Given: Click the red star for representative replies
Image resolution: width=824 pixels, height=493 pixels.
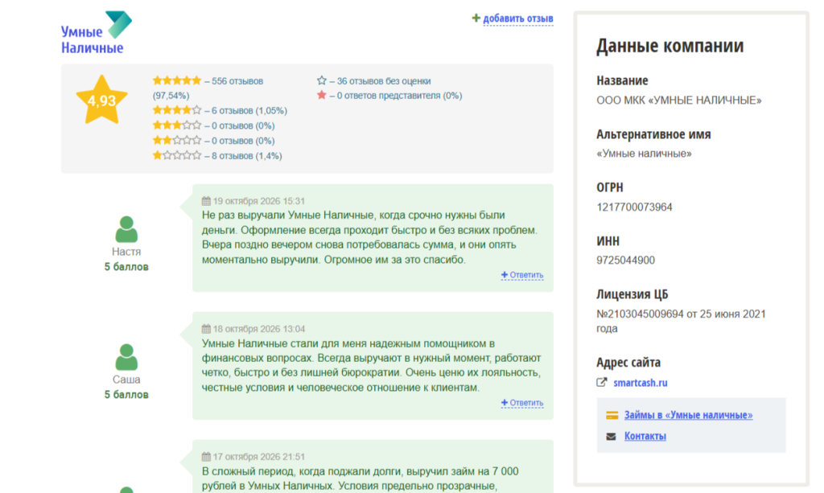Looking at the screenshot, I should coord(322,95).
